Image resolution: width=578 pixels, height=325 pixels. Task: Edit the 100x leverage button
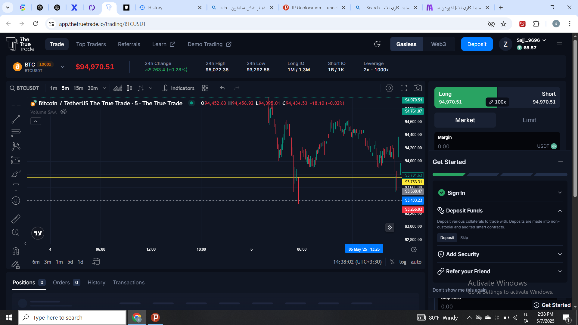pos(497,102)
